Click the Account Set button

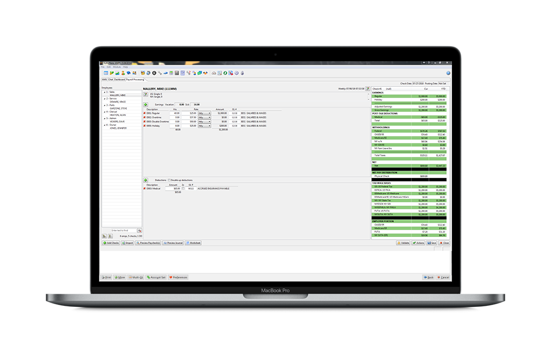coord(157,277)
